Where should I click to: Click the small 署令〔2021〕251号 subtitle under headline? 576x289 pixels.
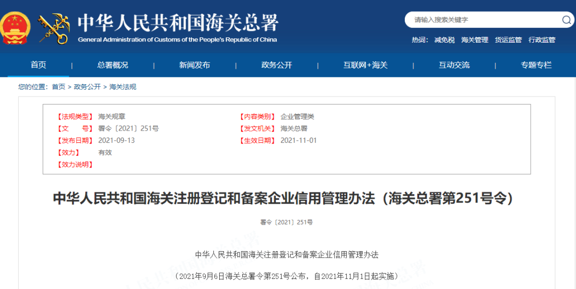tap(286, 222)
